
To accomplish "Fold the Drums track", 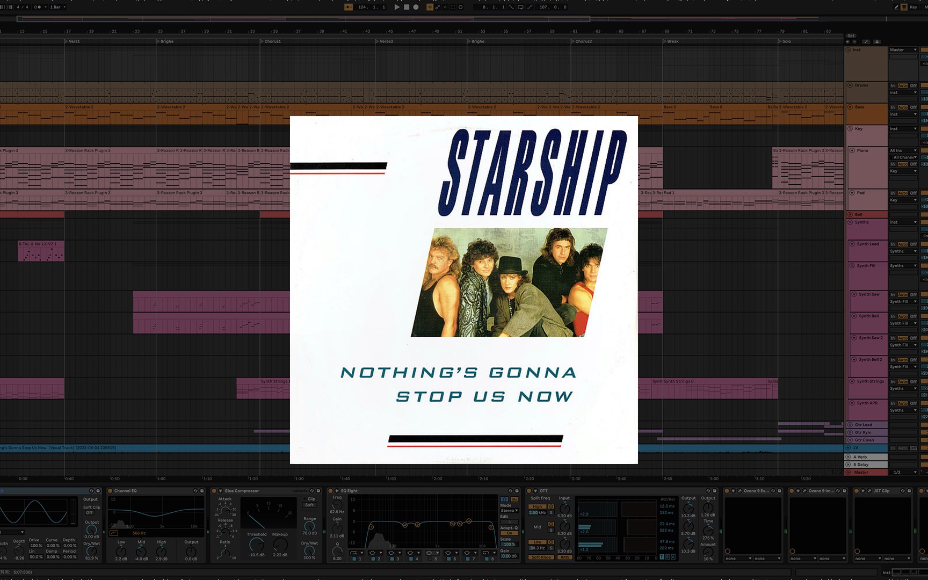I will (x=850, y=85).
